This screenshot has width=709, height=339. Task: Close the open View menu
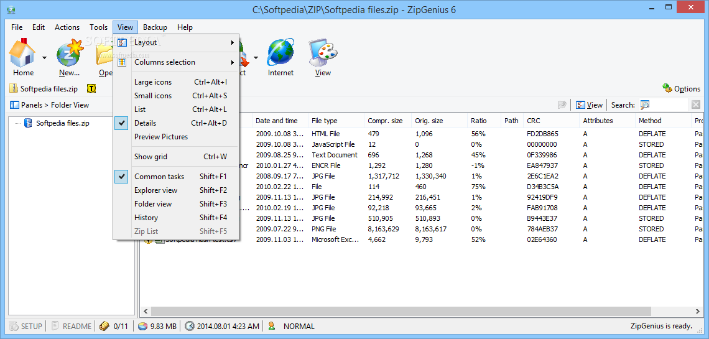125,27
